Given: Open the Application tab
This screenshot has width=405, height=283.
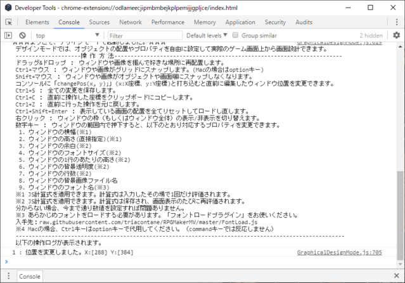Looking at the screenshot, I should 240,22.
